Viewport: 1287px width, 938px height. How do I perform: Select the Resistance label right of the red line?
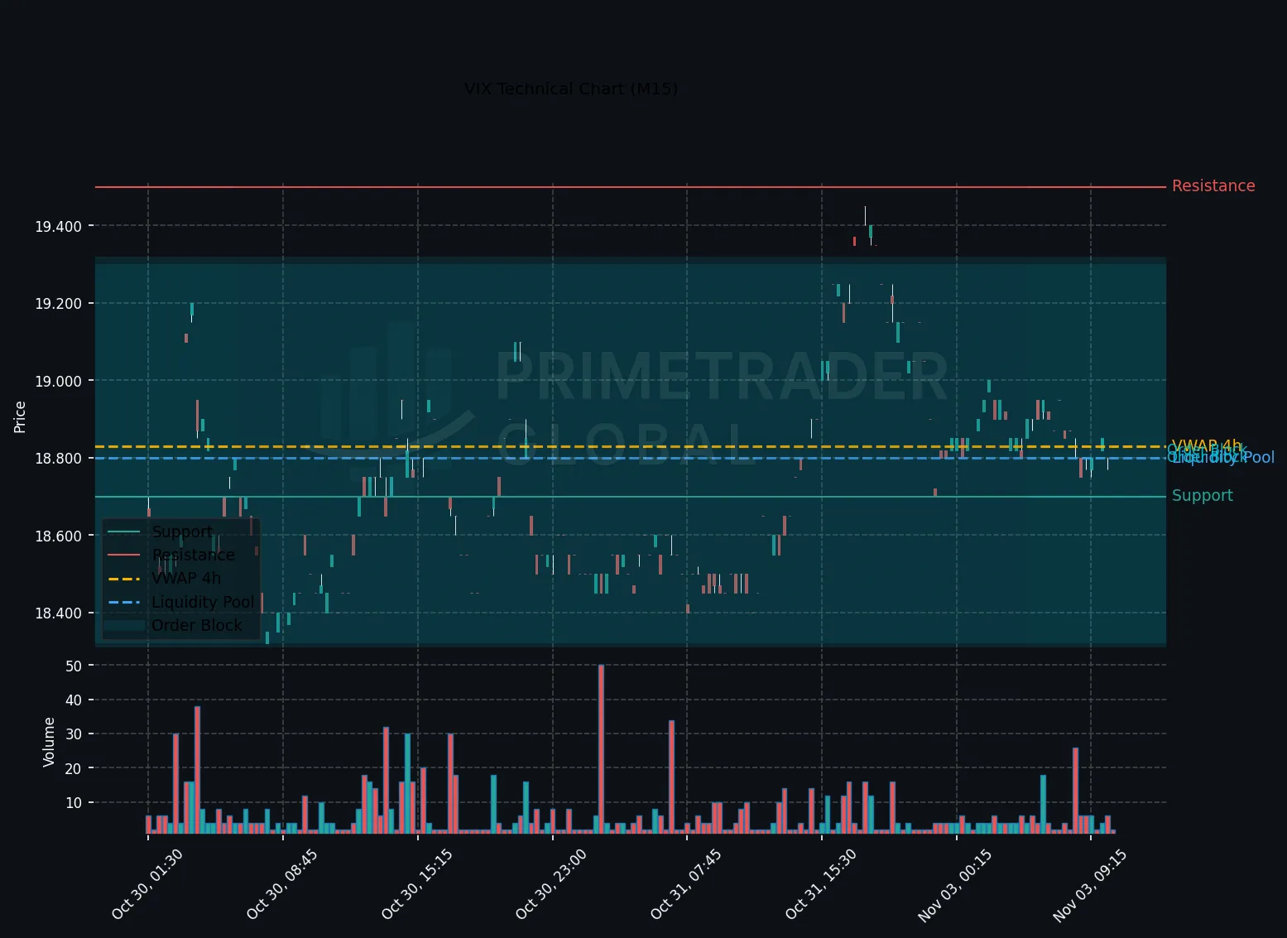(x=1213, y=186)
